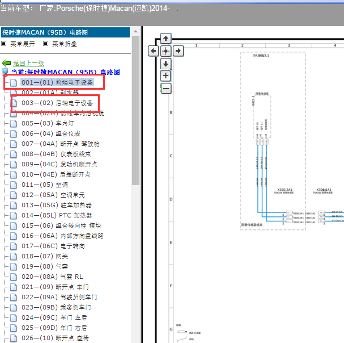The width and height of the screenshot is (344, 343).
Task: Pan the diagram up with the arrow button
Action: pyautogui.click(x=165, y=39)
